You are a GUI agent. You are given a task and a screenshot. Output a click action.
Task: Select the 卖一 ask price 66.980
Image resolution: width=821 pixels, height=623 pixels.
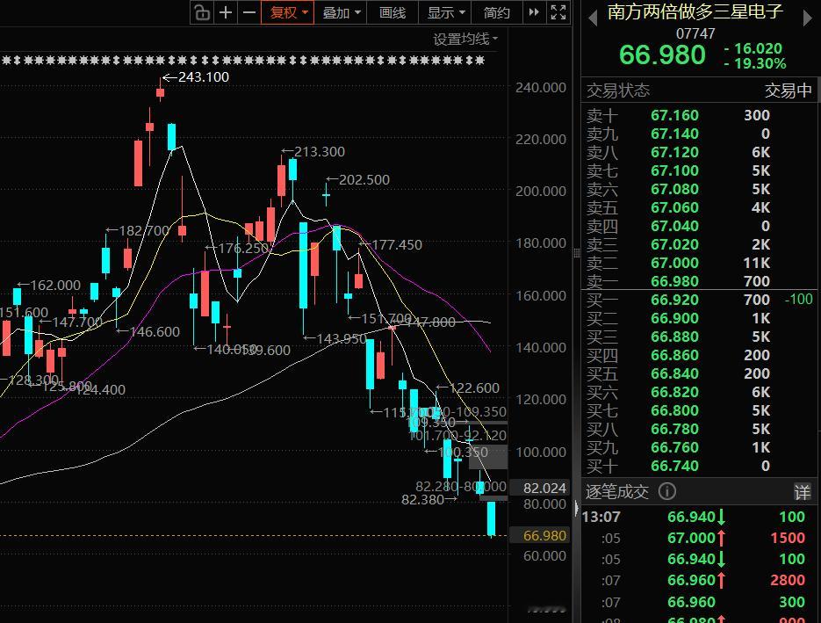pos(674,281)
